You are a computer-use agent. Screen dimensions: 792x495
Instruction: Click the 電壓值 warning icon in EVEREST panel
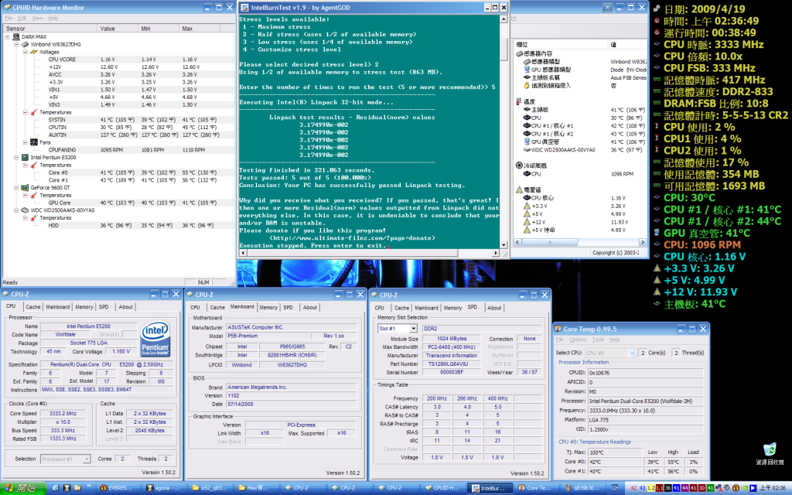(x=519, y=189)
